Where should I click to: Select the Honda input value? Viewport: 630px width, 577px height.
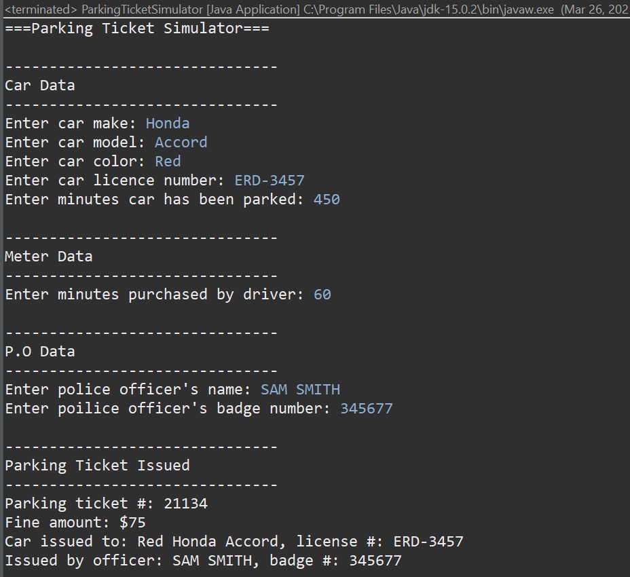[x=167, y=123]
